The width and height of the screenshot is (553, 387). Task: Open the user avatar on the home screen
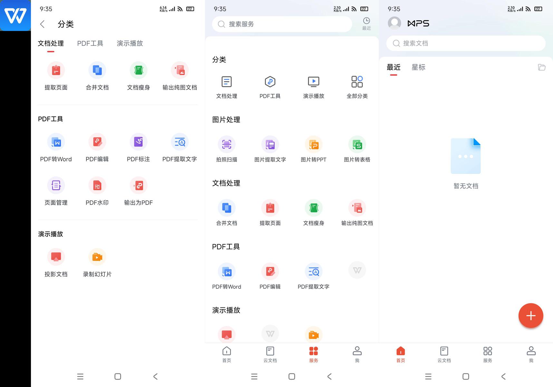(394, 23)
